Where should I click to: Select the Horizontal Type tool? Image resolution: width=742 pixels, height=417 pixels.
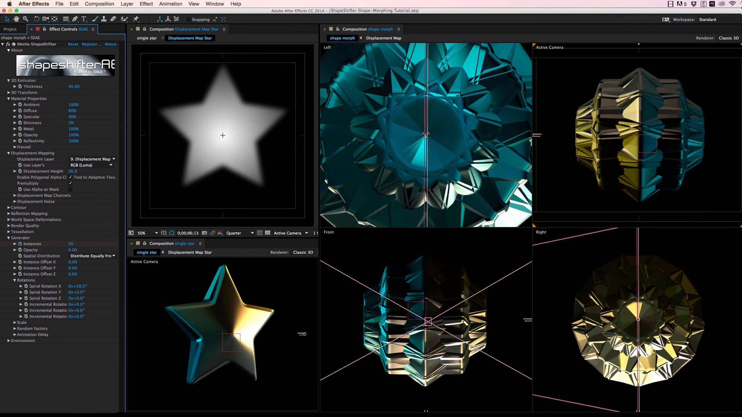83,19
